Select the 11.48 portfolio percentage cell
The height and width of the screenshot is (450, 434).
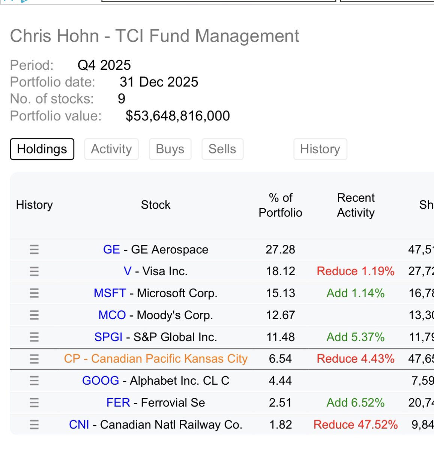pyautogui.click(x=281, y=337)
